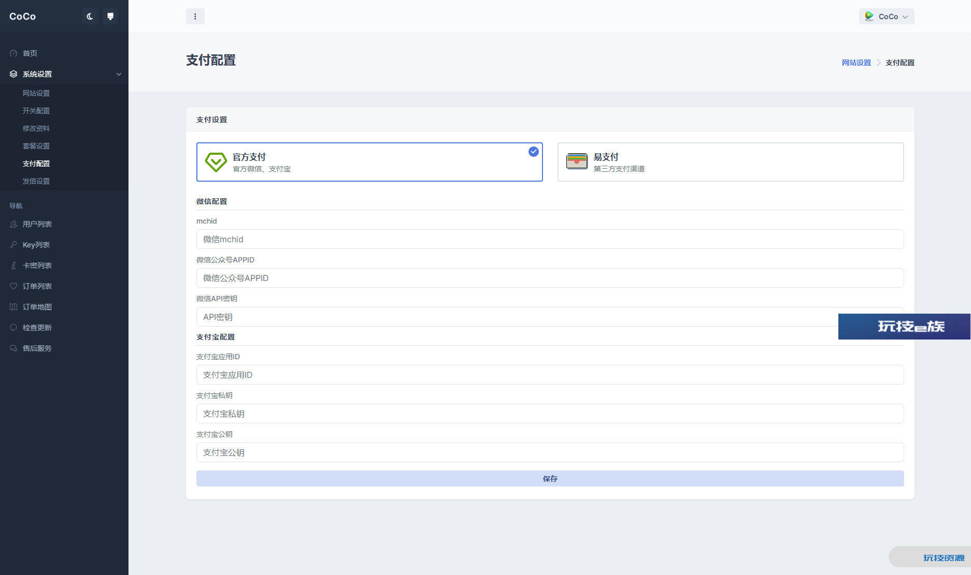Click the blue checkmark on 官方支付
The height and width of the screenshot is (575, 971).
pos(534,152)
